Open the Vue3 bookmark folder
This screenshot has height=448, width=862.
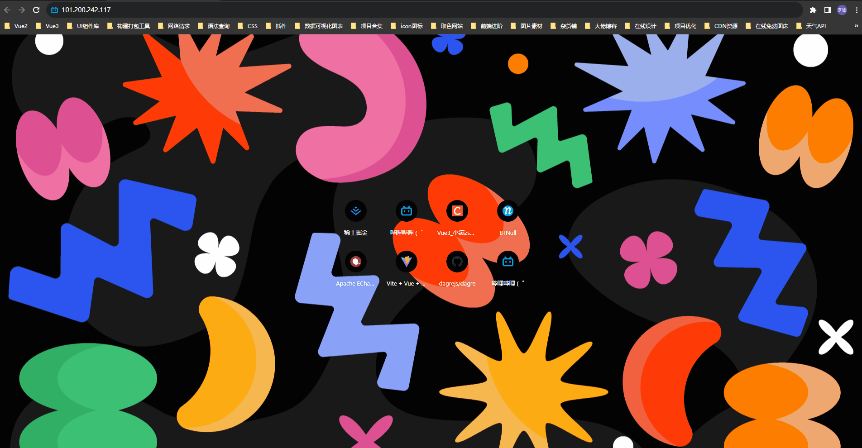click(47, 26)
